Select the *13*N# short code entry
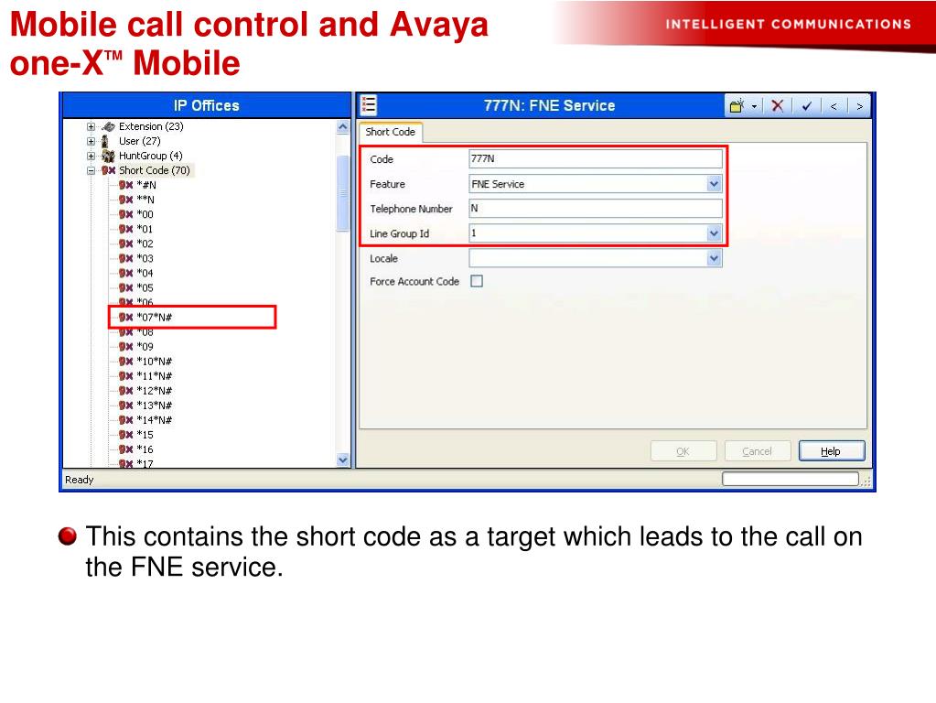Screen dimensions: 936x703 (x=154, y=406)
